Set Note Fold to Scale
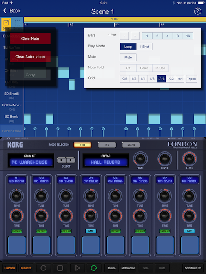The width and height of the screenshot is (206, 274). click(144, 68)
